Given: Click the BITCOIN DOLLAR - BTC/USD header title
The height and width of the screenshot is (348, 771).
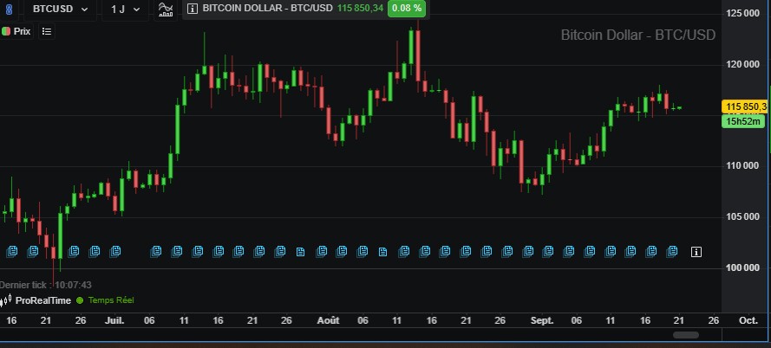Looking at the screenshot, I should 267,9.
